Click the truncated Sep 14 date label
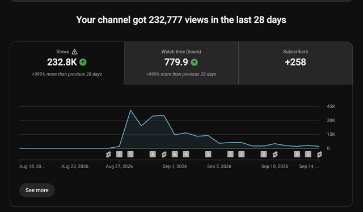Screen dimensions: 363x212 tap(309, 167)
